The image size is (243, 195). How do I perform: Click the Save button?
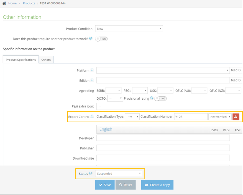point(105,185)
